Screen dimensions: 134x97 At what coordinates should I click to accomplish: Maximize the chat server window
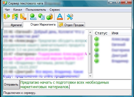[x=117, y=2]
